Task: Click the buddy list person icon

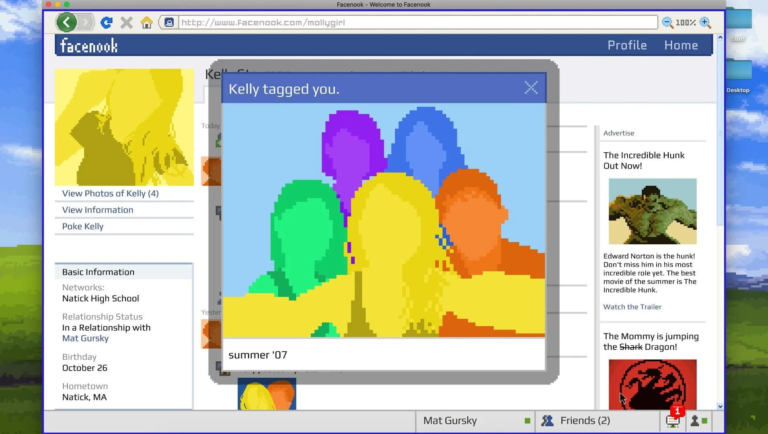Action: coord(695,422)
